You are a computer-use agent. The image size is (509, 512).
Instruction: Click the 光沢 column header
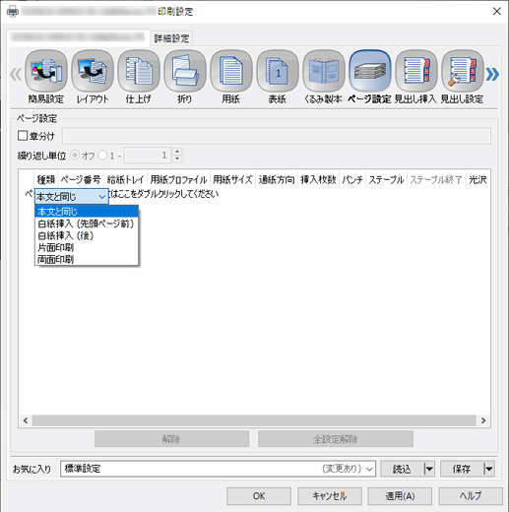pos(477,180)
